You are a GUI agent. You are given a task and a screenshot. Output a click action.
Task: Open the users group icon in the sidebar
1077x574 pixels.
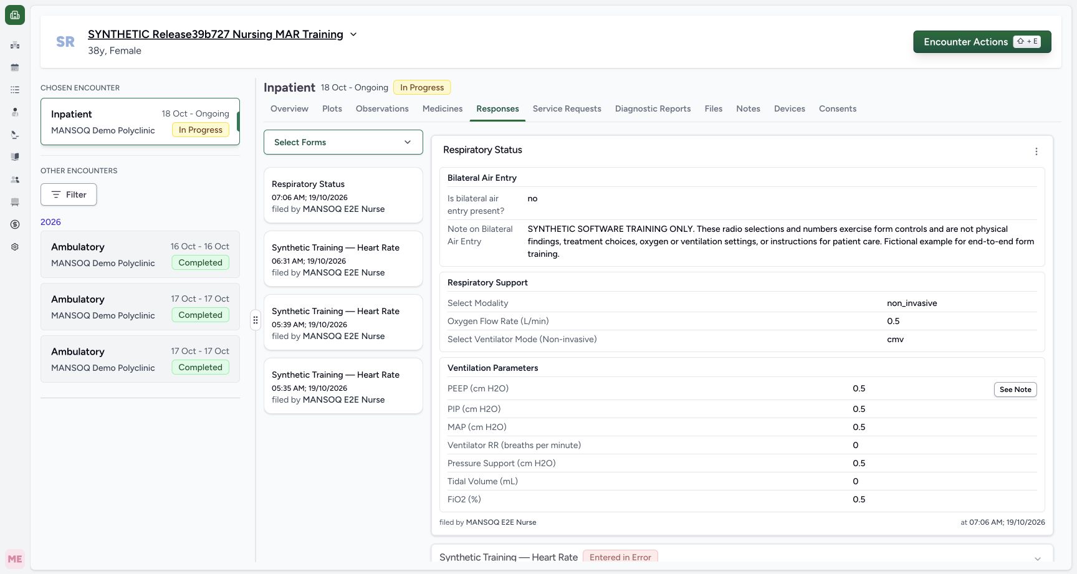point(15,179)
